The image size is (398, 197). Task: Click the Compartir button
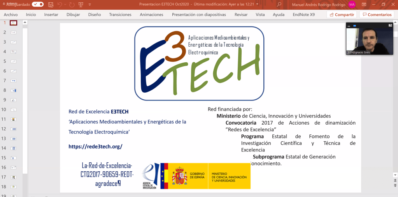pos(342,14)
